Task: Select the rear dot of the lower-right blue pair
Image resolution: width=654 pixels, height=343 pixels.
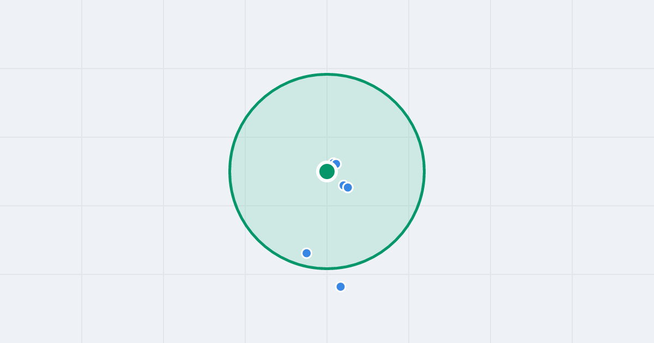Action: (x=342, y=185)
